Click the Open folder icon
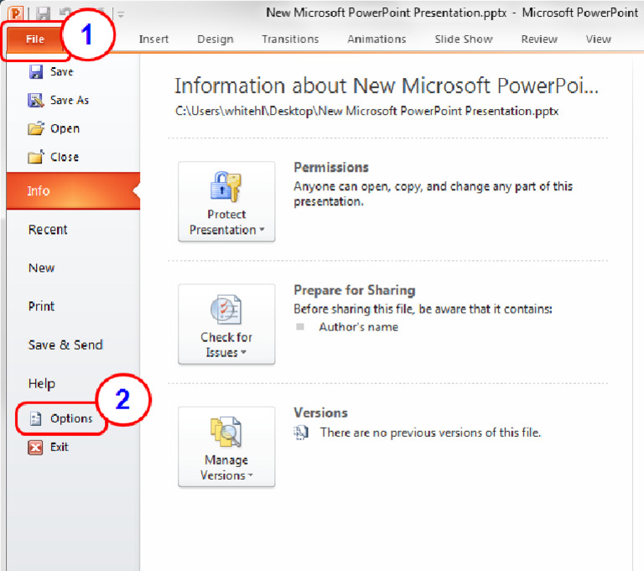 [x=36, y=128]
